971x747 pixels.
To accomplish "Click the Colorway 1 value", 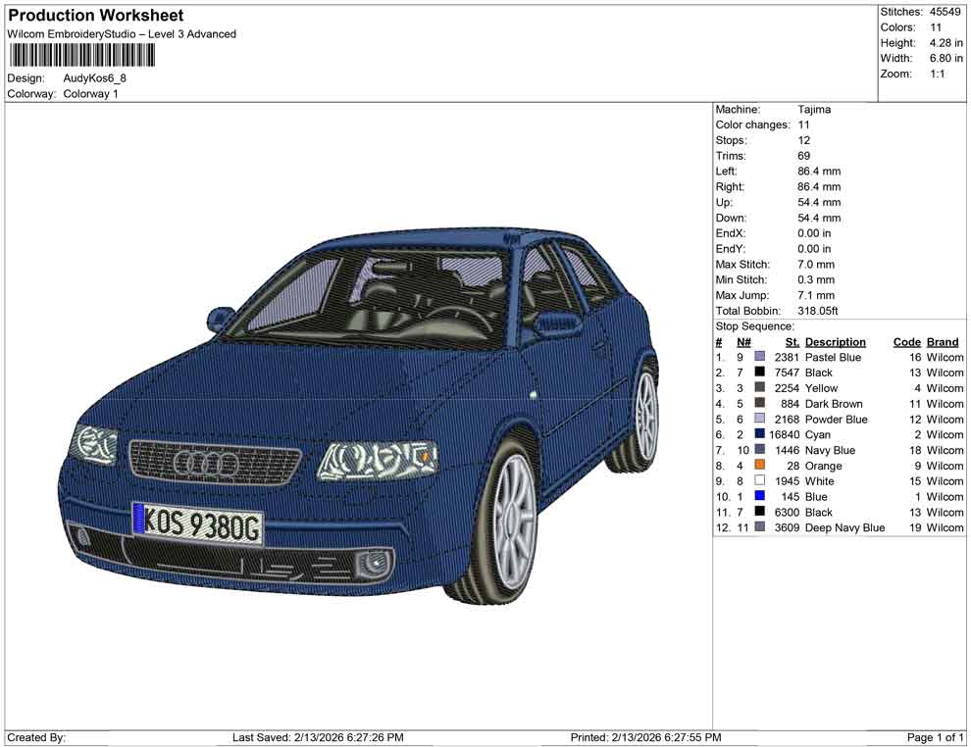I will point(90,94).
